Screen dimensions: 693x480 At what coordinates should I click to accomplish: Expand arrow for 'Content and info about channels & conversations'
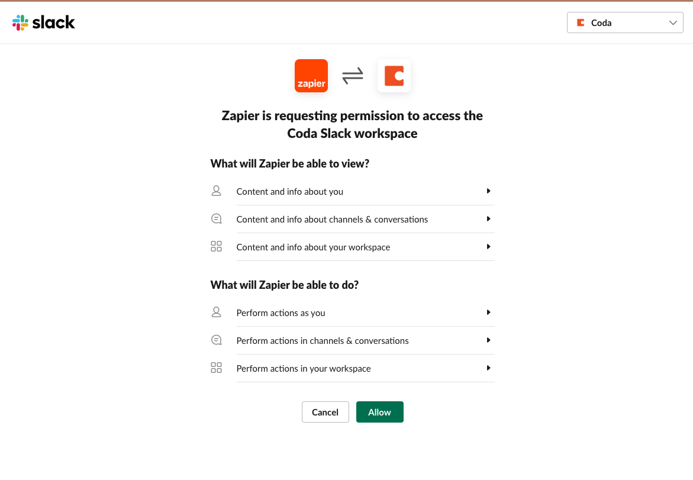(x=488, y=219)
